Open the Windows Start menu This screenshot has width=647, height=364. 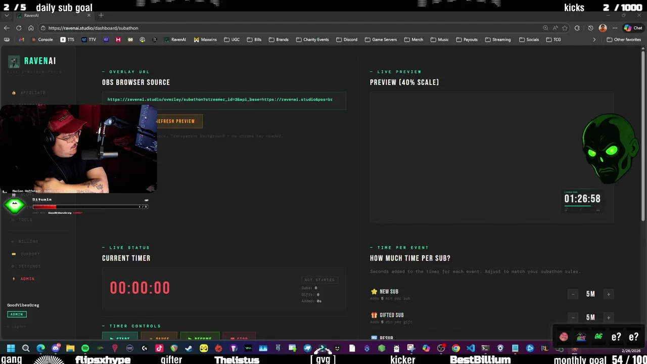pos(11,348)
